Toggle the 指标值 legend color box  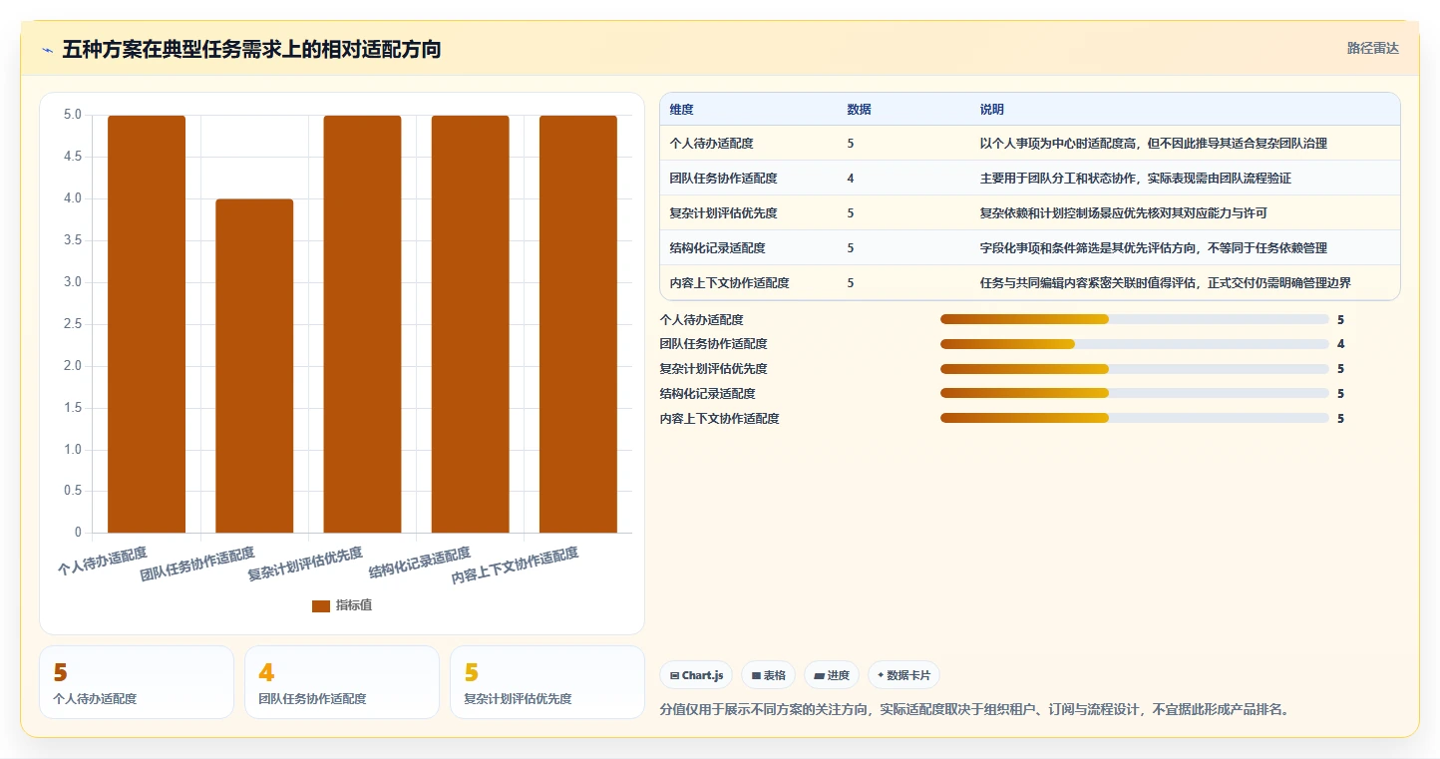pos(320,605)
